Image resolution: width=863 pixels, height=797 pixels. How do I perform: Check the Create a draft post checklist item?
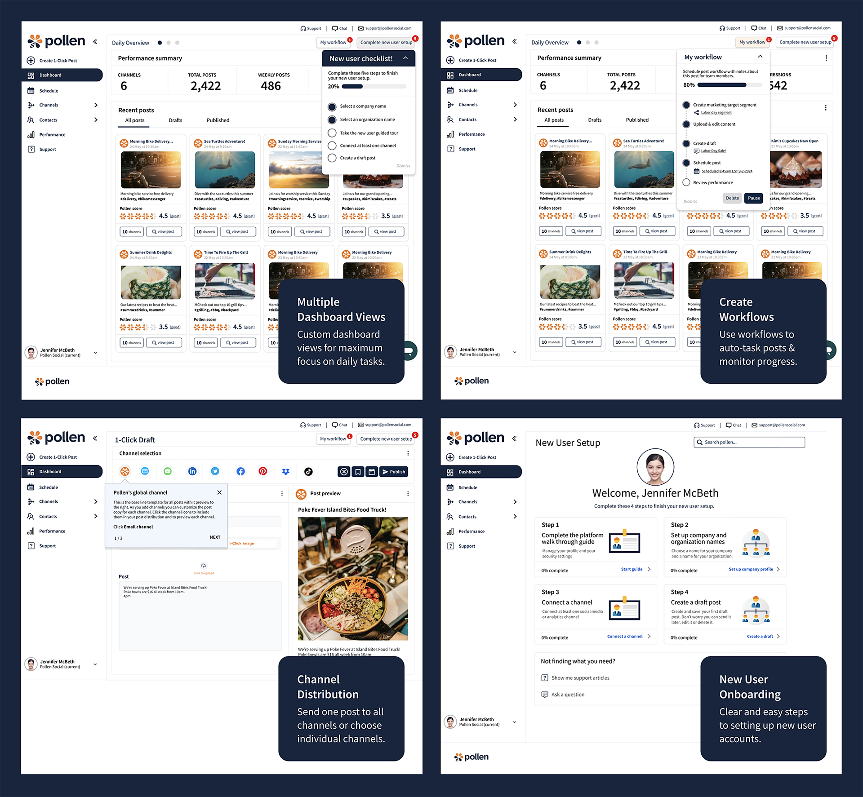332,158
